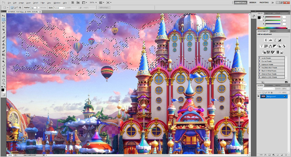Click the foreground color swatch in Color panel

tap(259, 17)
